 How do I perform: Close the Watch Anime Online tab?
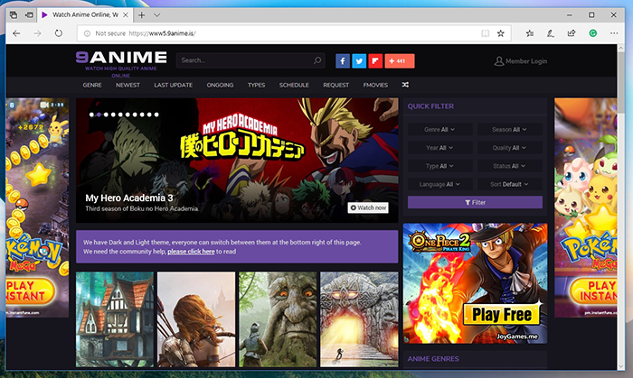tap(126, 15)
